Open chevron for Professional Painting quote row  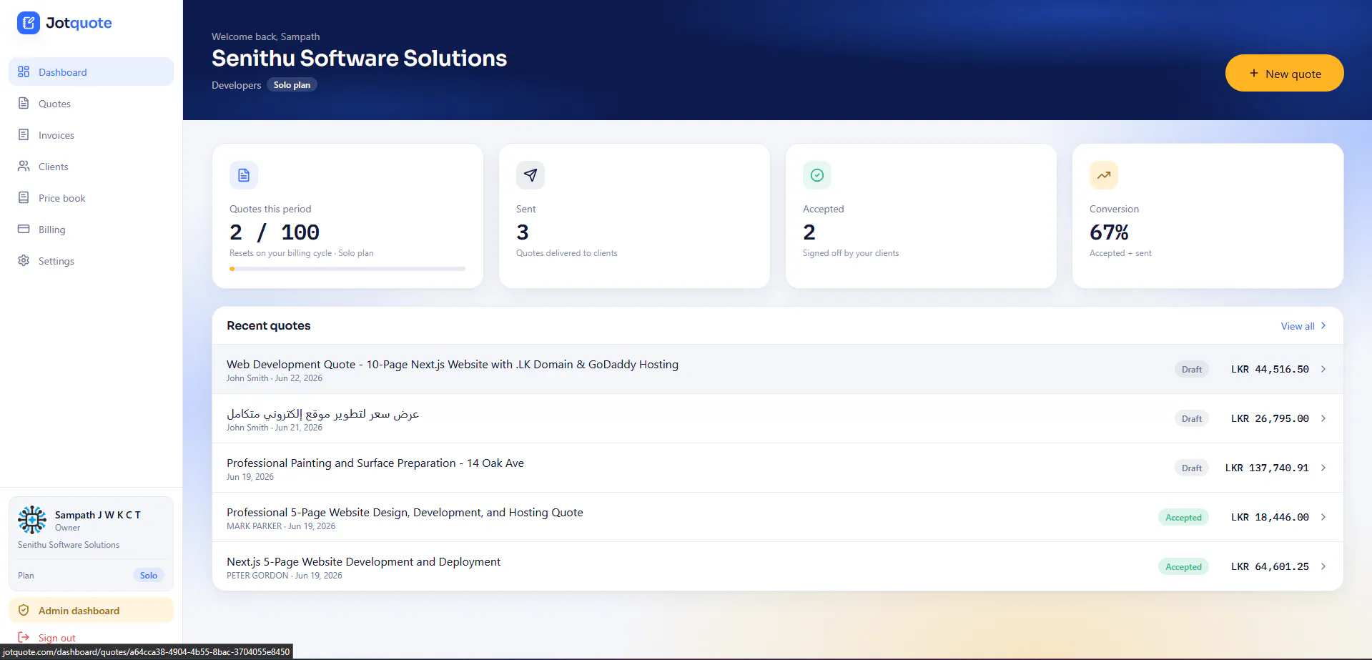[x=1323, y=468]
